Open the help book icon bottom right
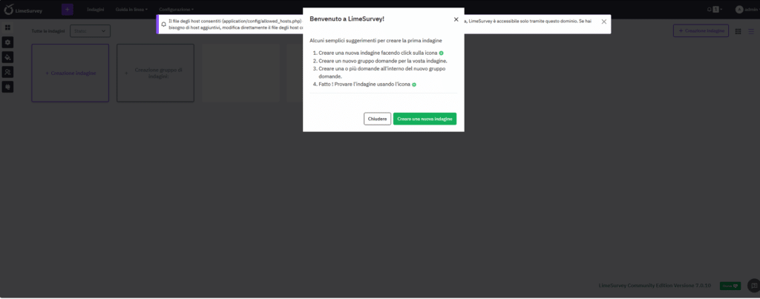 pyautogui.click(x=754, y=286)
